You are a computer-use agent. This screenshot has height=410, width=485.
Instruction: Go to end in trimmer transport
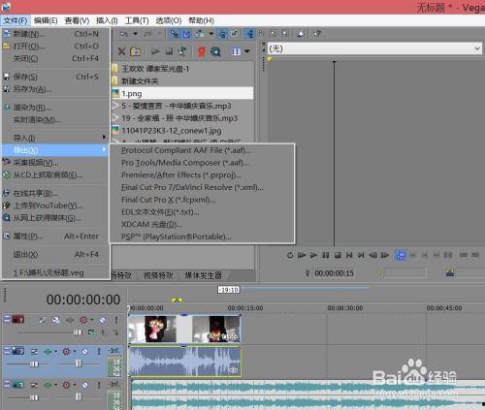pos(361,255)
